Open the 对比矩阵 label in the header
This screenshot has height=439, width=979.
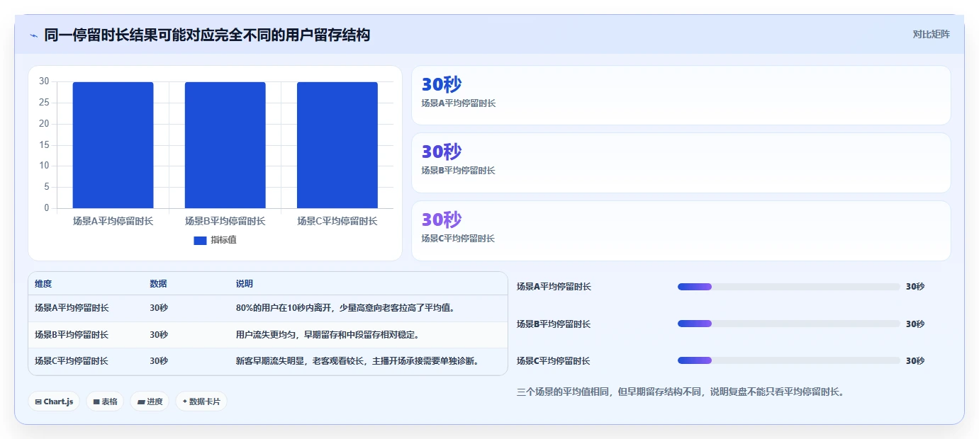pyautogui.click(x=931, y=35)
